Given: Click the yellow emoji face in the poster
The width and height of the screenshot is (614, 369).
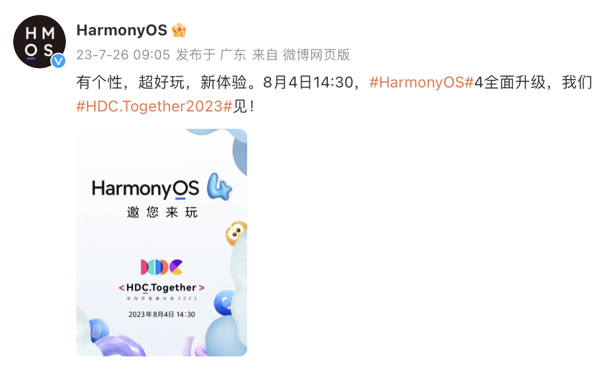Looking at the screenshot, I should 236,234.
